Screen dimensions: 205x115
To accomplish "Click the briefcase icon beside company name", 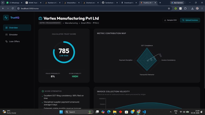I will point(40,18).
